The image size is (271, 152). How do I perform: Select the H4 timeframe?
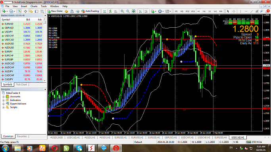(204, 11)
